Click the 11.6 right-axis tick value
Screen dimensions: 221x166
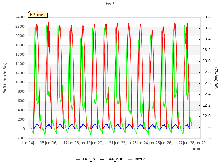[206, 138]
